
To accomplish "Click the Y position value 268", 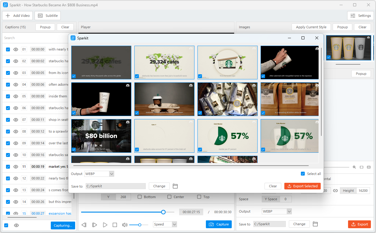I will (123, 197).
